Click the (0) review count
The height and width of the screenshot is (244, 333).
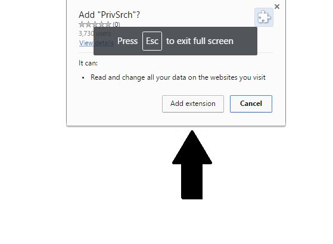pyautogui.click(x=116, y=24)
